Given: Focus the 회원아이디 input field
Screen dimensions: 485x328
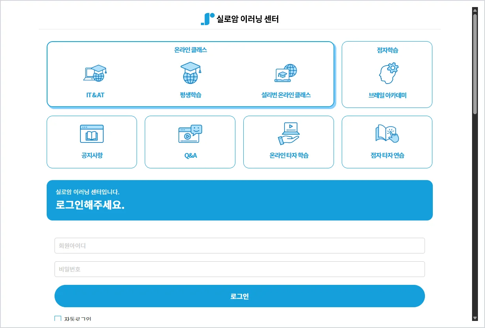Looking at the screenshot, I should [x=240, y=246].
